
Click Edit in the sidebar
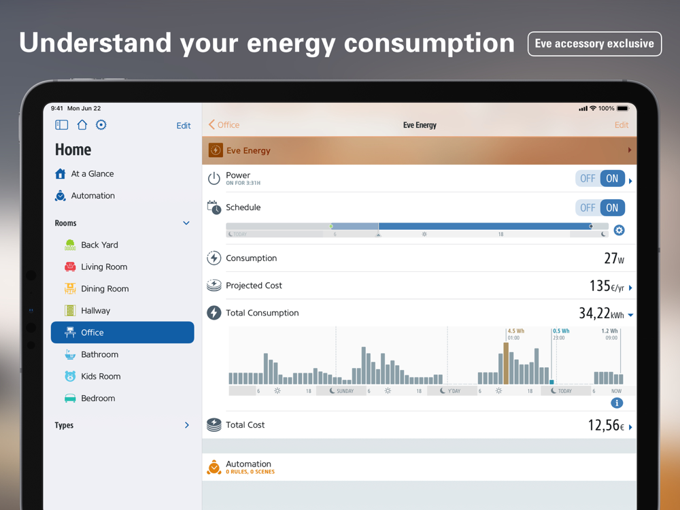[x=184, y=125]
